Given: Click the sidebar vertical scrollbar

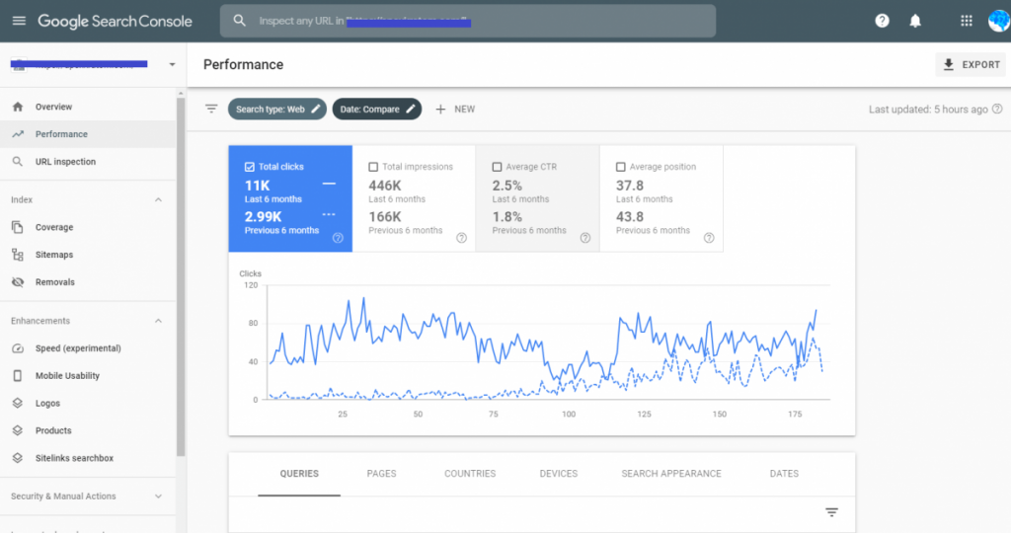Looking at the screenshot, I should [181, 277].
